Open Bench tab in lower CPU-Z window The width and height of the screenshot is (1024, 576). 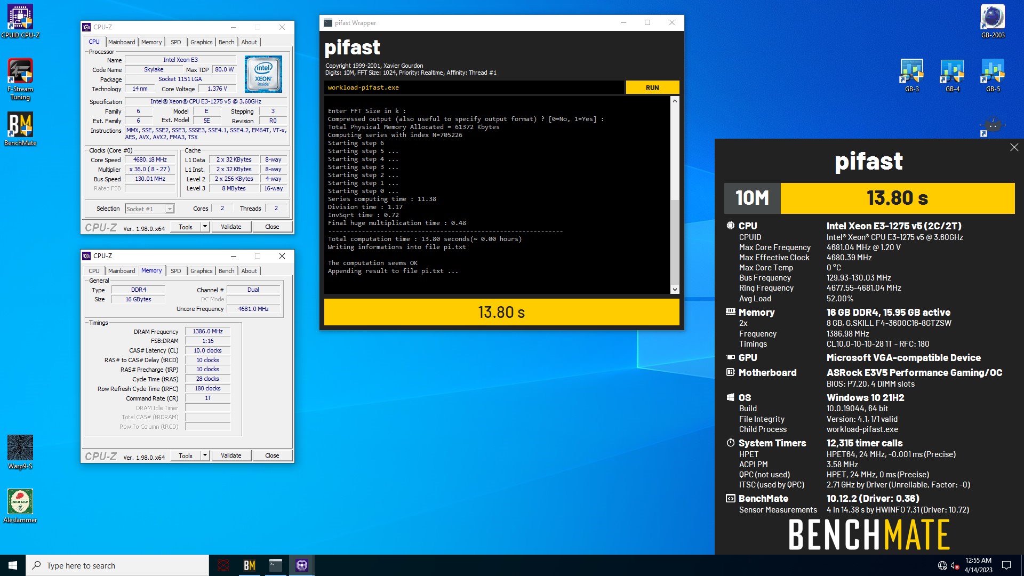pos(226,271)
